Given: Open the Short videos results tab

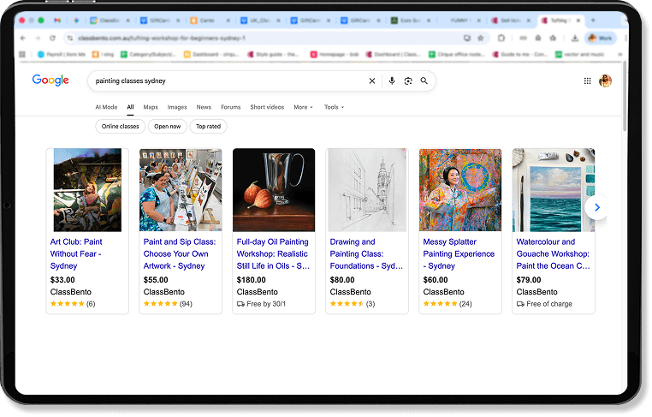Looking at the screenshot, I should pos(267,107).
